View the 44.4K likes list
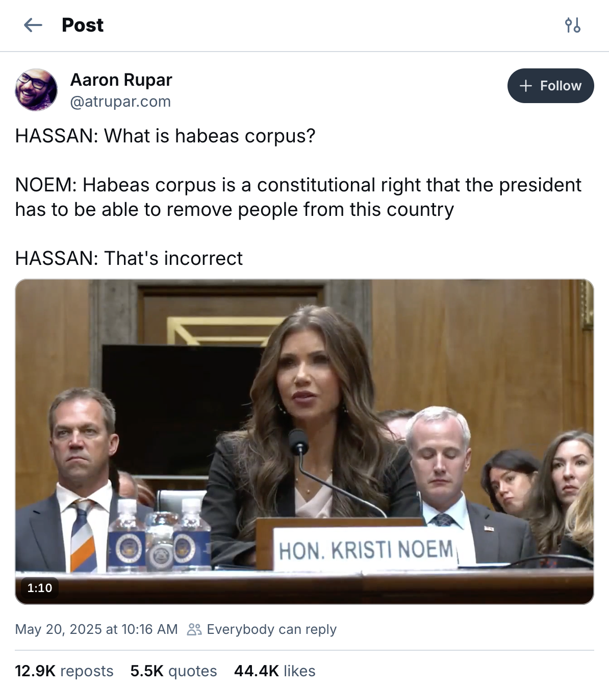The height and width of the screenshot is (688, 609). (x=275, y=671)
